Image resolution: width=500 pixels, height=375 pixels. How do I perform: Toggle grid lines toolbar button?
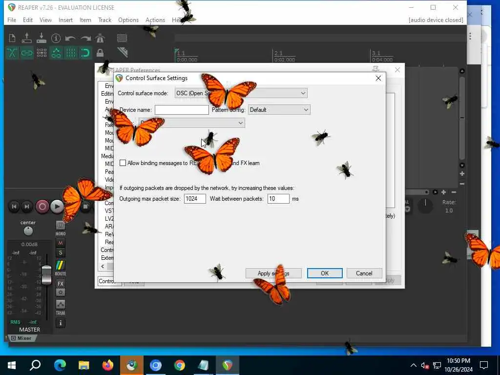(71, 52)
